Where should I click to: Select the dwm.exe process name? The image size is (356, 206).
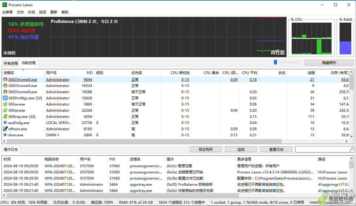pos(16,135)
